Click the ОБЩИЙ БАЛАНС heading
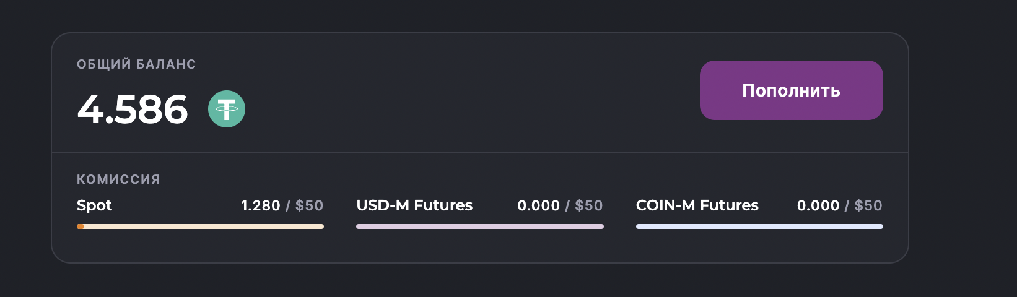The height and width of the screenshot is (297, 1017). (136, 64)
